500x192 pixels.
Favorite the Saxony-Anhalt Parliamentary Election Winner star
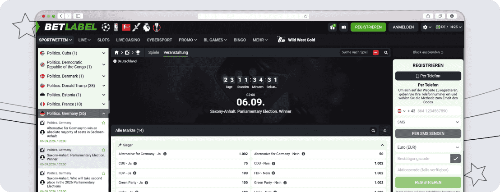click(x=103, y=150)
